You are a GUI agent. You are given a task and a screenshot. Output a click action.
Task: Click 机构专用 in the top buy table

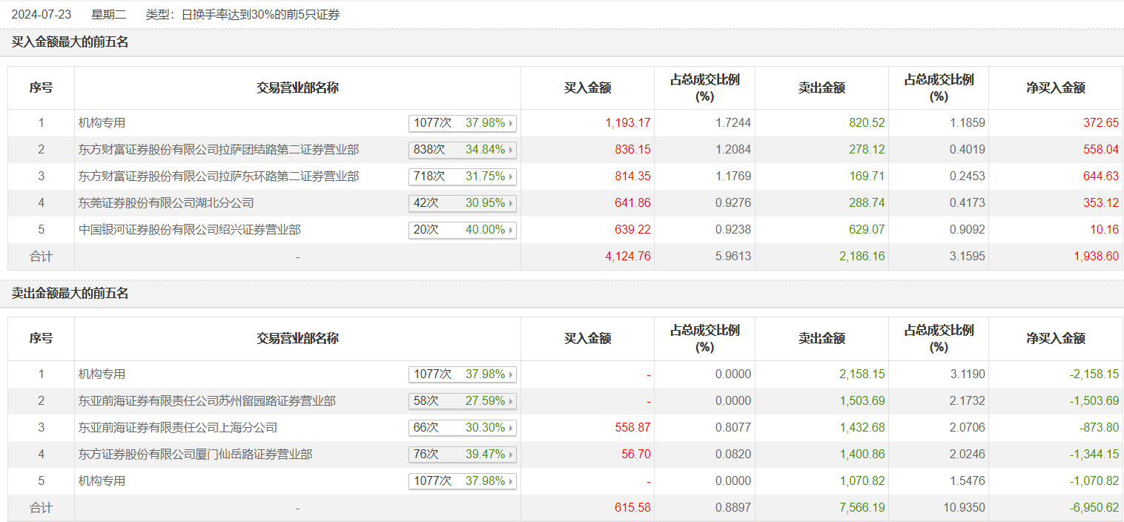pyautogui.click(x=102, y=123)
